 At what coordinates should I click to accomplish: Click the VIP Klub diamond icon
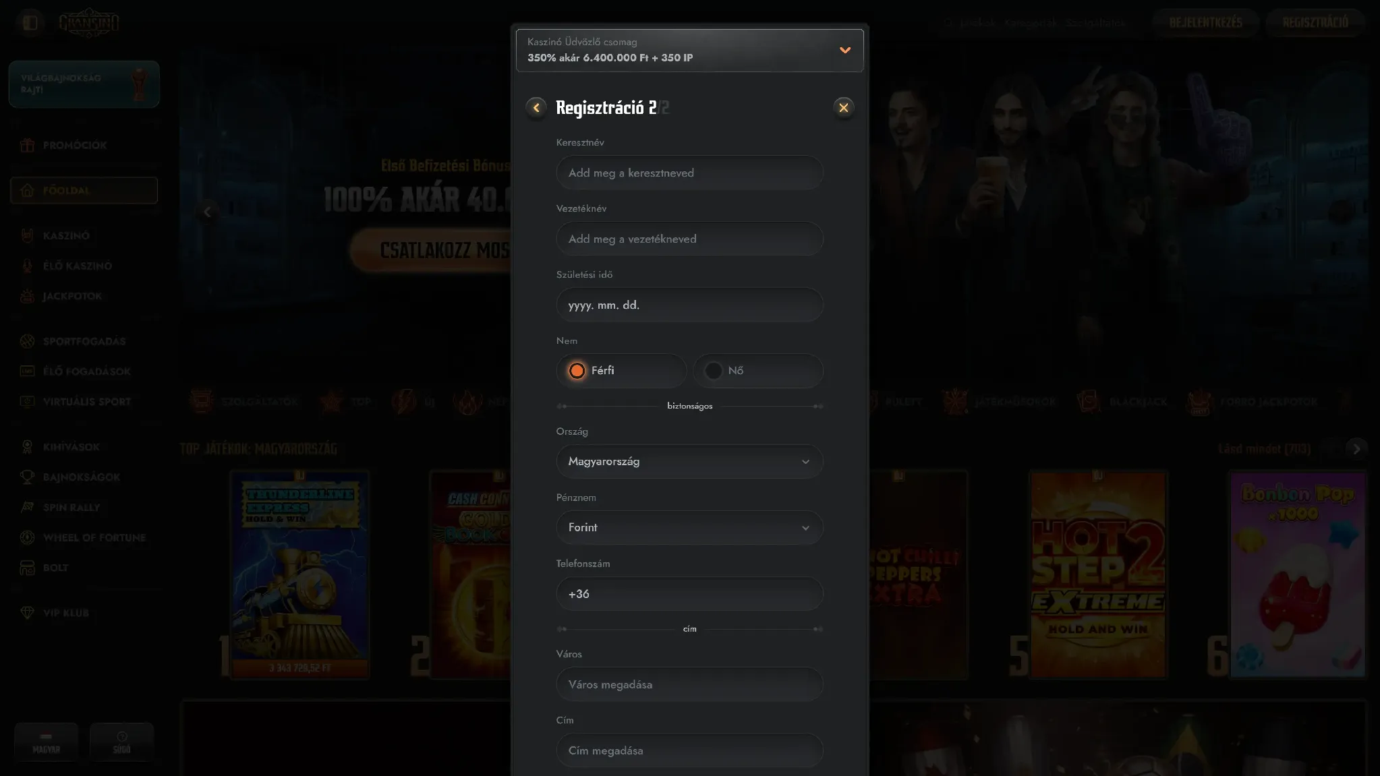tap(27, 613)
